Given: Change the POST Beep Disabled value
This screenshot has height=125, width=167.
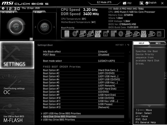Looking at the screenshot, I should click(104, 55).
